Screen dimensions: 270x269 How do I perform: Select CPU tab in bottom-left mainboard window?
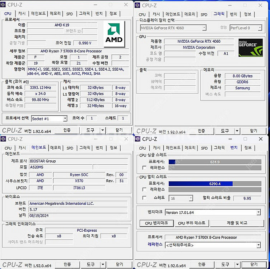[x=8, y=148]
